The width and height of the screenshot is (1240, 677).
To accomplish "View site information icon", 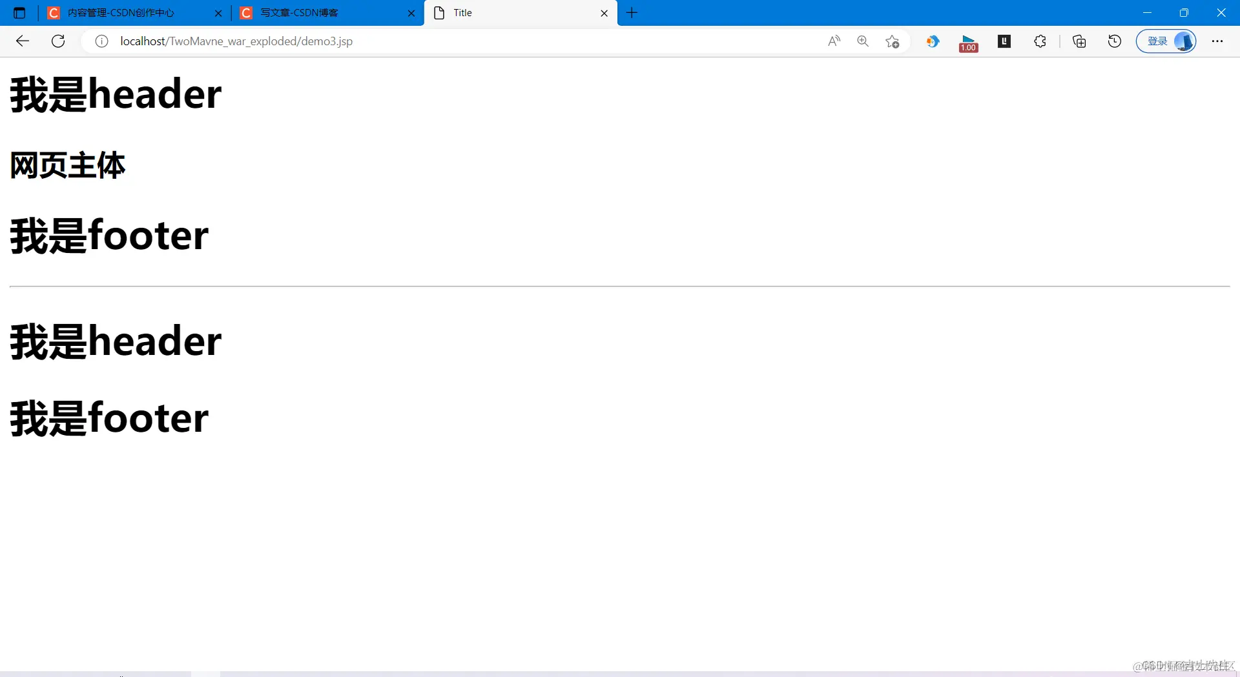I will click(x=101, y=41).
